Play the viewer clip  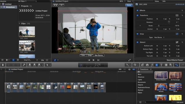(x=94, y=60)
